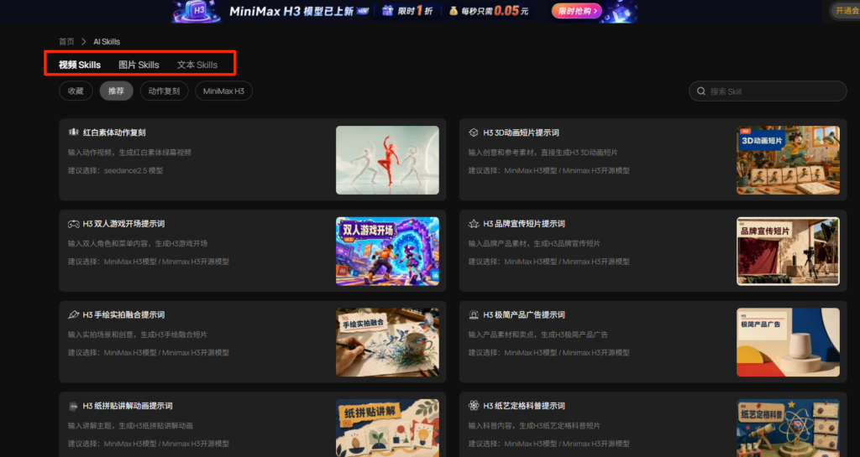Select the 收藏 filter chip
Screen dimensions: 860x457
point(76,91)
